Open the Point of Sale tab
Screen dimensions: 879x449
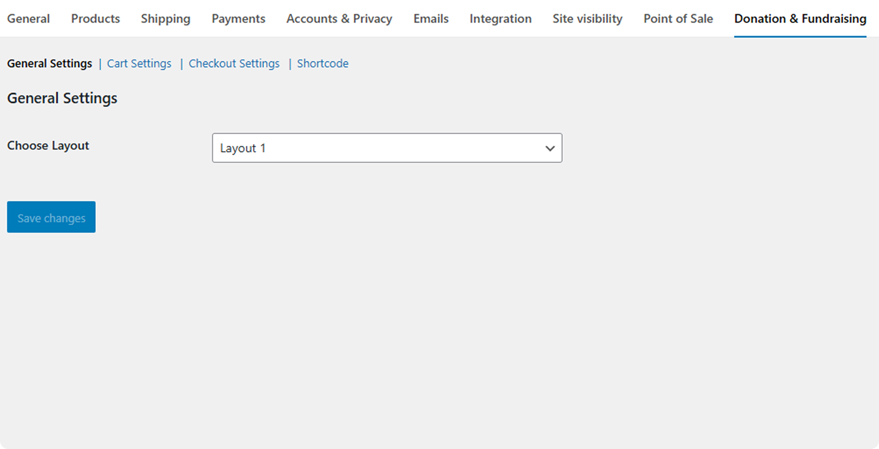coord(678,19)
